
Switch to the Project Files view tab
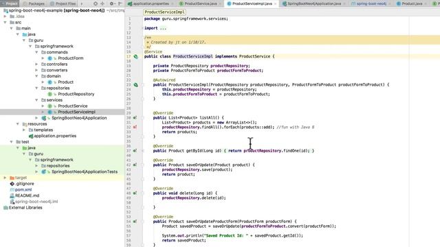[x=63, y=3]
